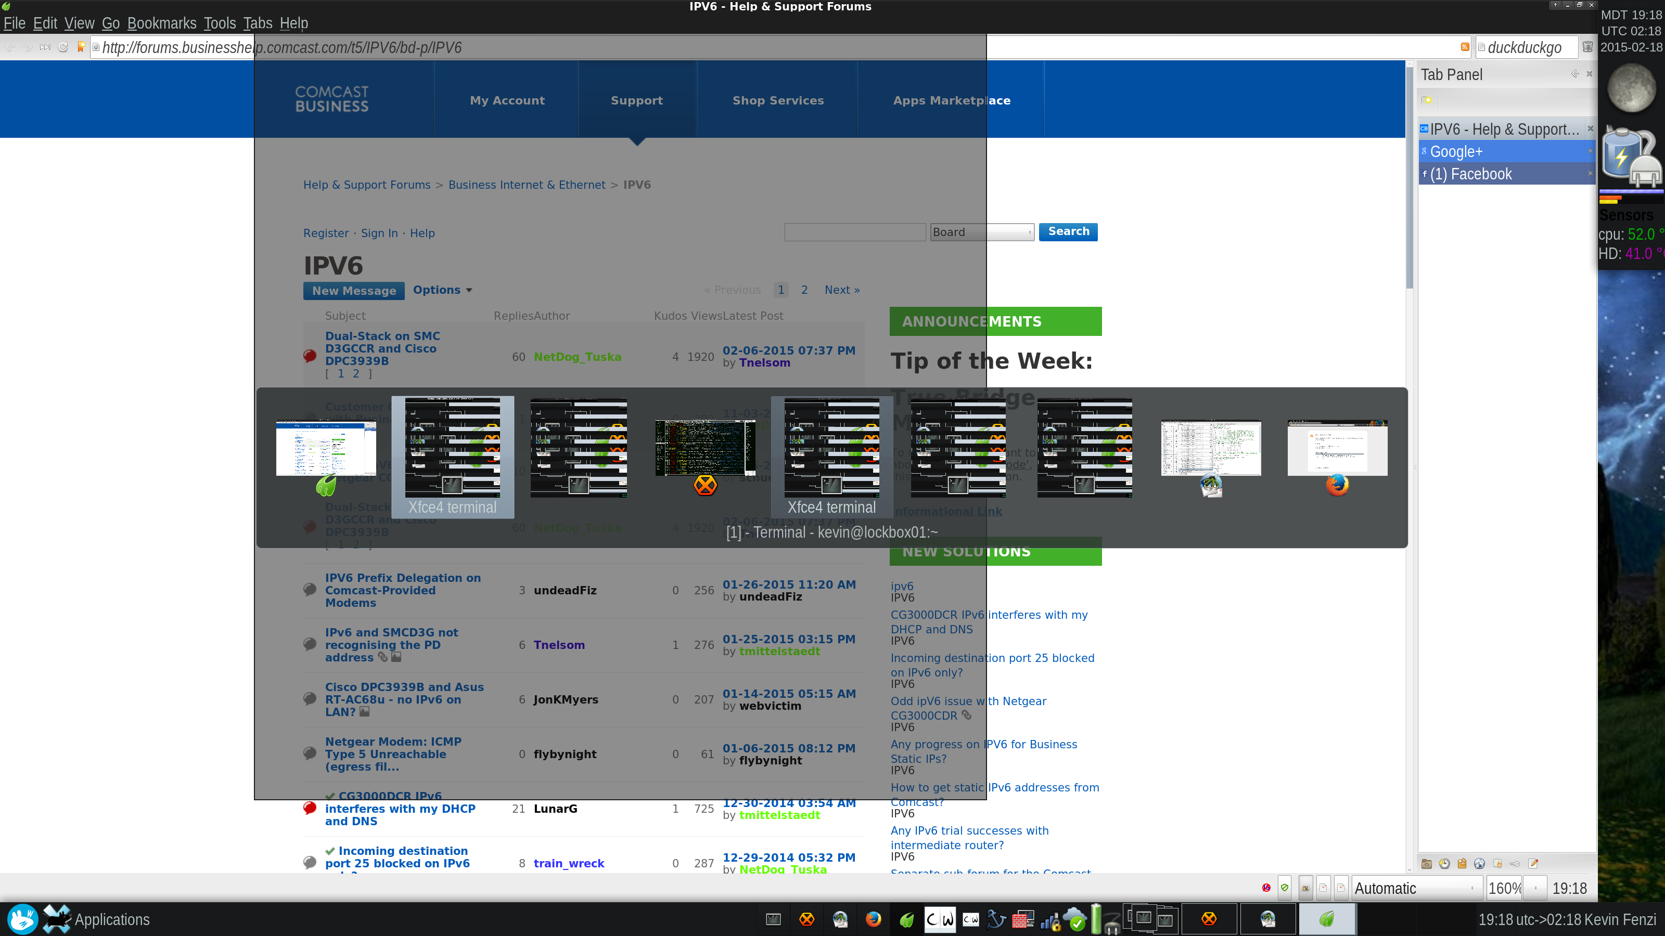
Task: Open the Tabs menu
Action: tap(258, 23)
